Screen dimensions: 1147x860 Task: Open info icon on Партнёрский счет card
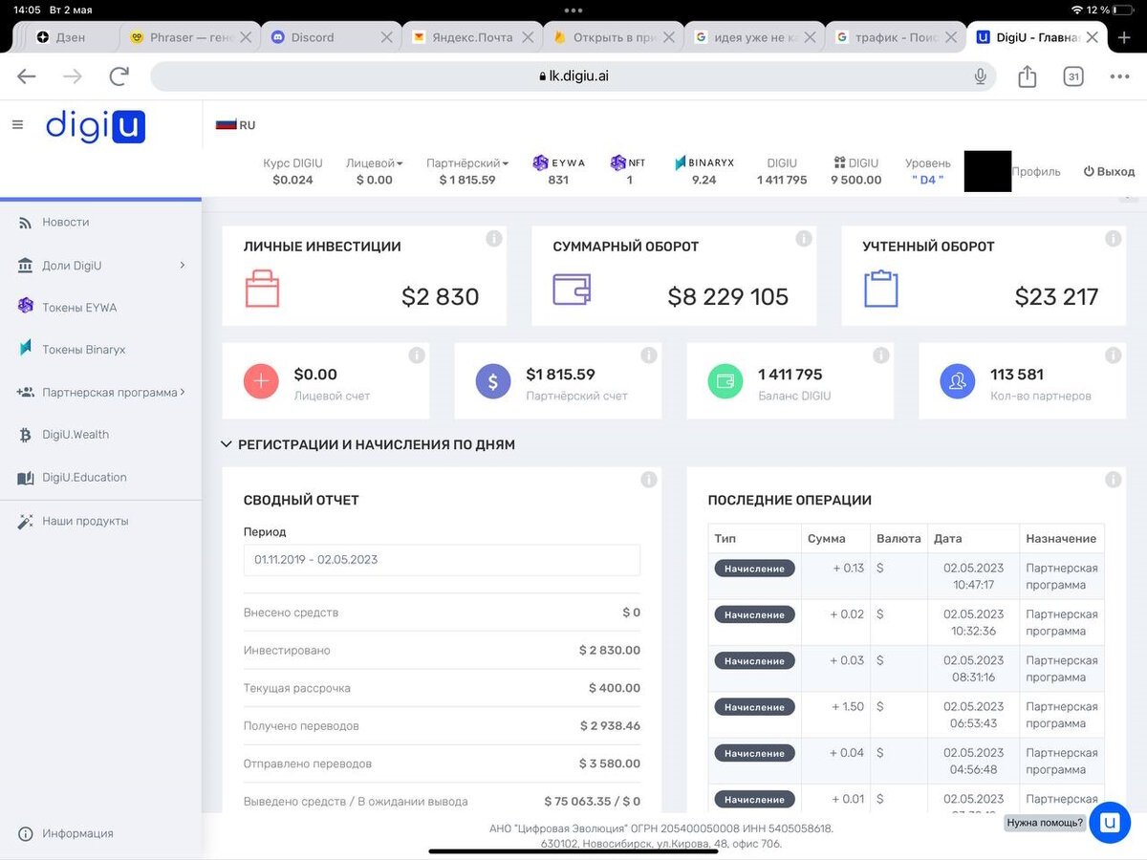pos(649,355)
